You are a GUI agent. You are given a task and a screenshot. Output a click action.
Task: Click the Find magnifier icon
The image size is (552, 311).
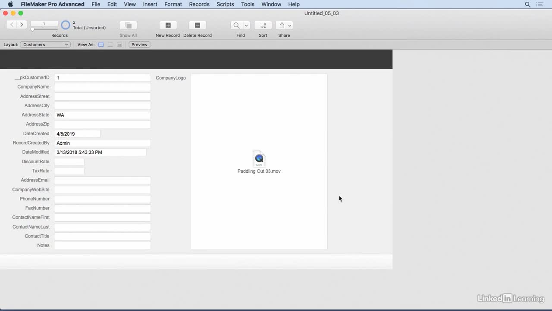(236, 25)
